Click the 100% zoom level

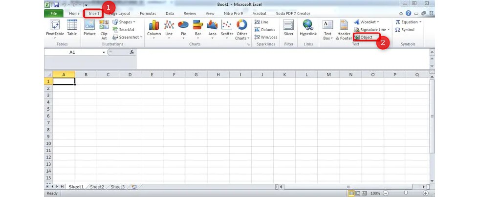point(375,193)
